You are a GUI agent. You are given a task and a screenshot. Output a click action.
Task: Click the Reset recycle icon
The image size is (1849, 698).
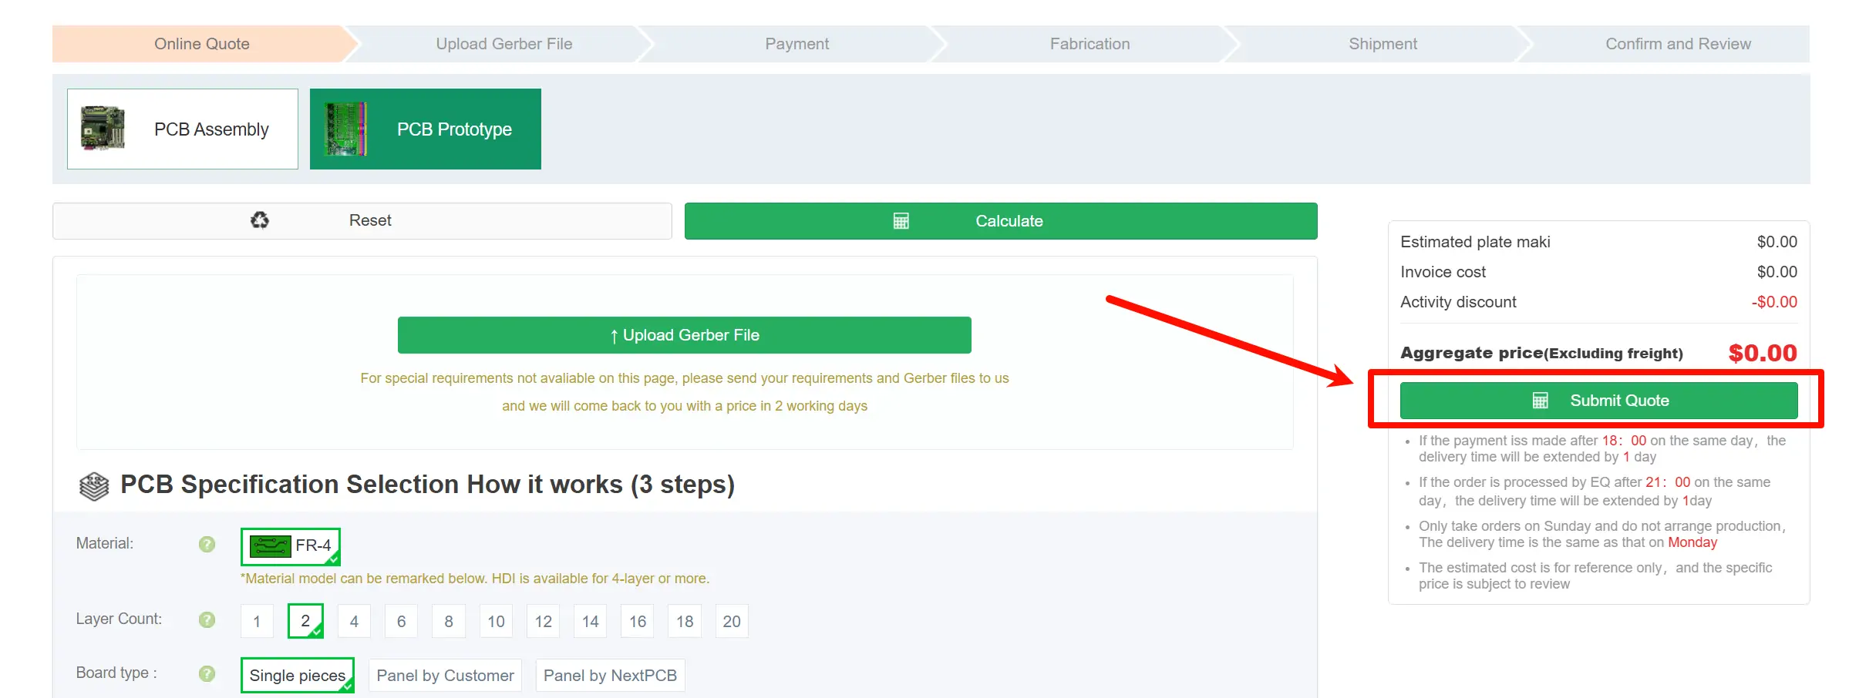tap(260, 220)
